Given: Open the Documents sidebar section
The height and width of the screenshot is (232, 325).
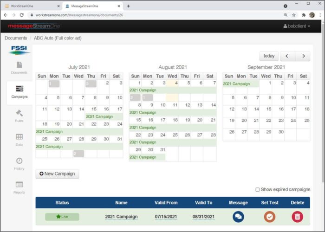Looking at the screenshot, I should (19, 68).
